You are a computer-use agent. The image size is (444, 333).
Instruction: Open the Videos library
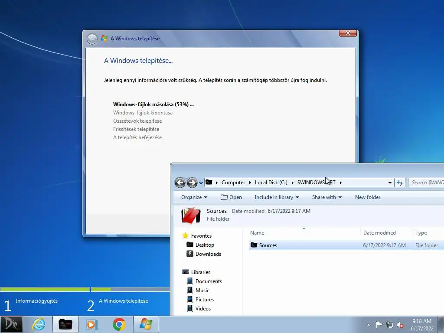click(203, 309)
